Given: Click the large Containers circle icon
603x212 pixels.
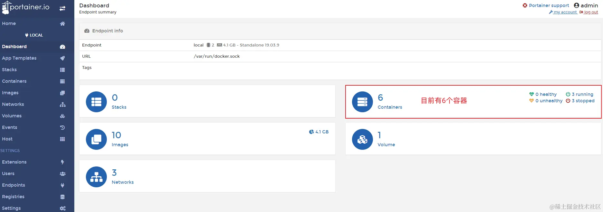Looking at the screenshot, I should point(362,102).
